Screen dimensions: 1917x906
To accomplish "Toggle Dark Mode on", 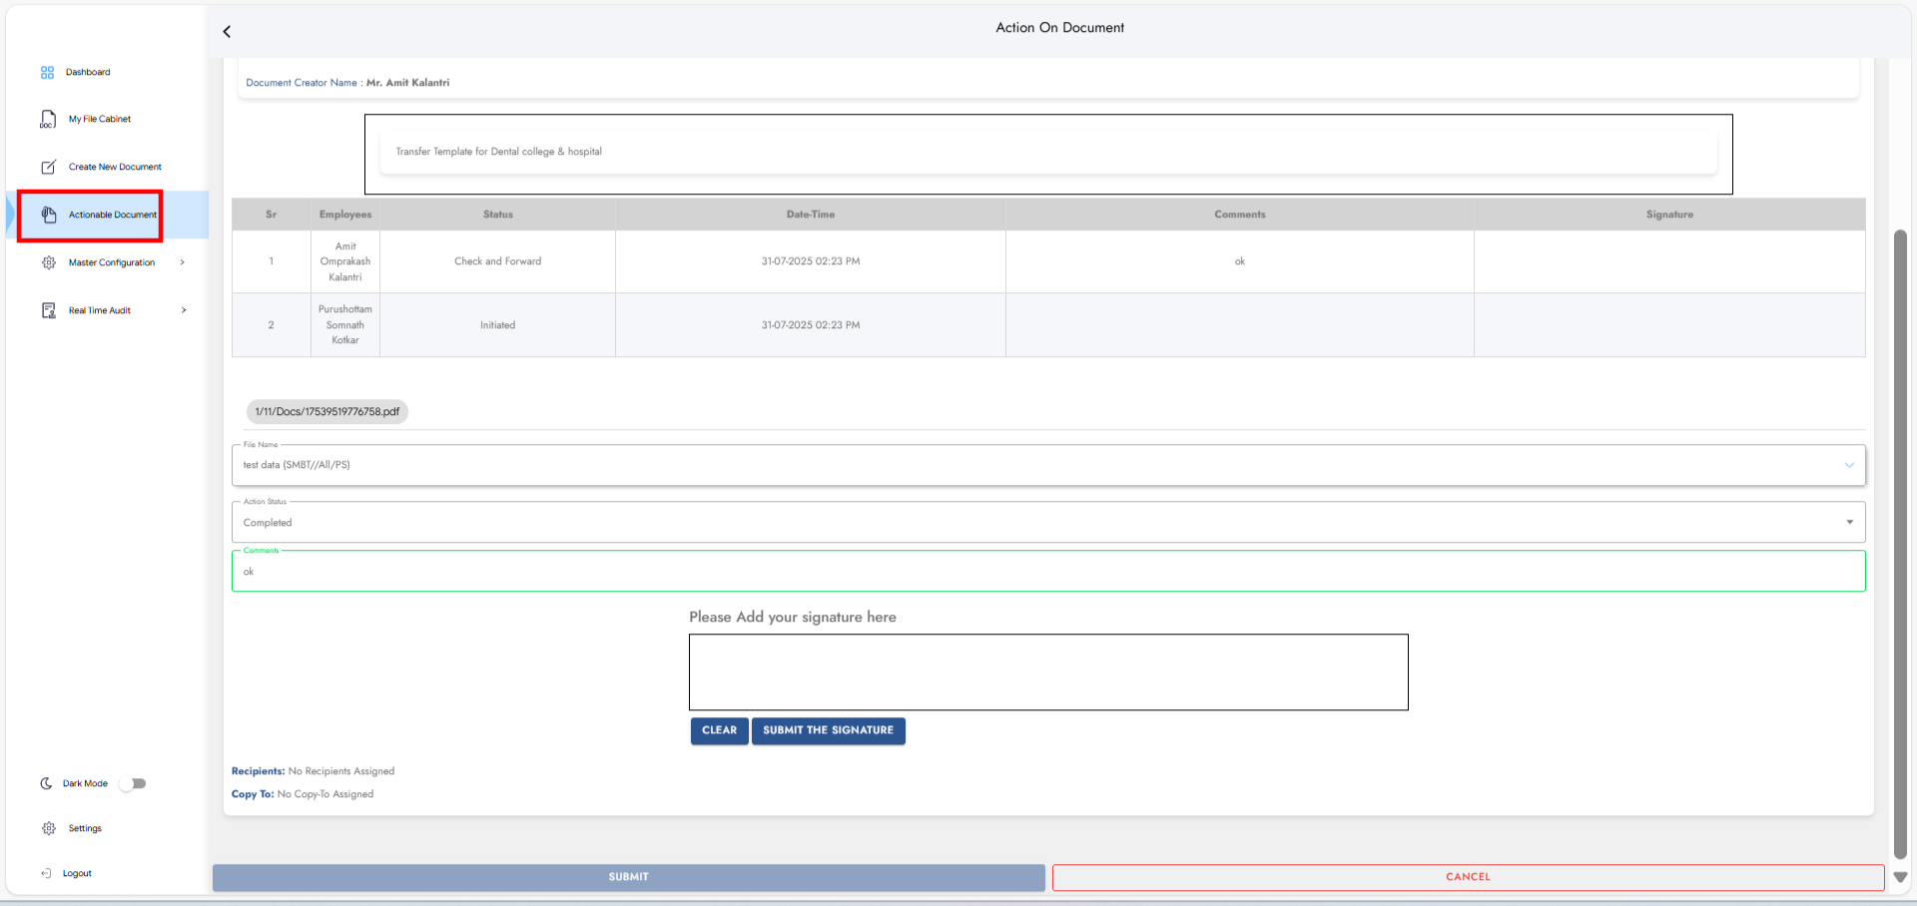I will coord(132,783).
